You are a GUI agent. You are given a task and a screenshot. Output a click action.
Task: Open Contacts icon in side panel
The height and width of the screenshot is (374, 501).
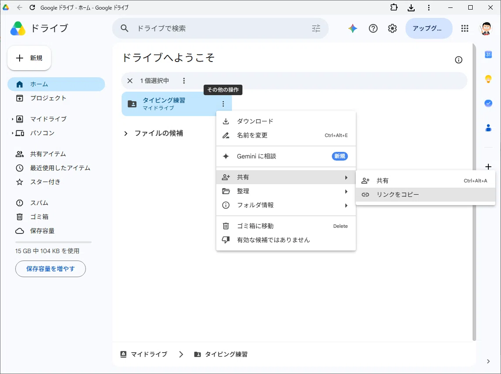[488, 128]
